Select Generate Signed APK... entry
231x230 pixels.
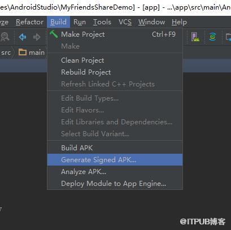pyautogui.click(x=115, y=160)
